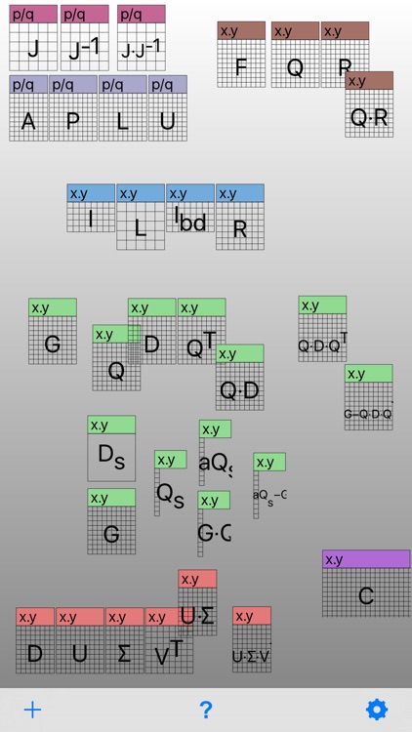The height and width of the screenshot is (732, 412).
Task: Select the green-header Qᵀ transpose matrix
Action: point(201,332)
